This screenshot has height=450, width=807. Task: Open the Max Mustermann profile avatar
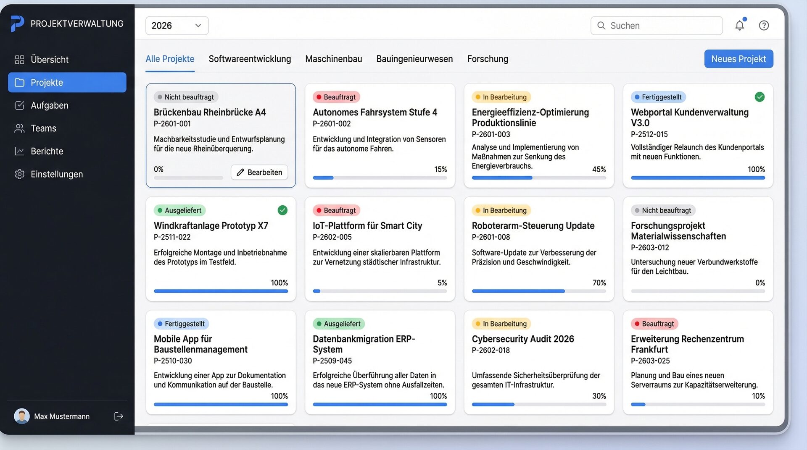[x=21, y=416]
